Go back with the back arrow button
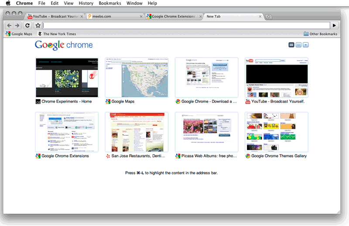 [x=9, y=25]
